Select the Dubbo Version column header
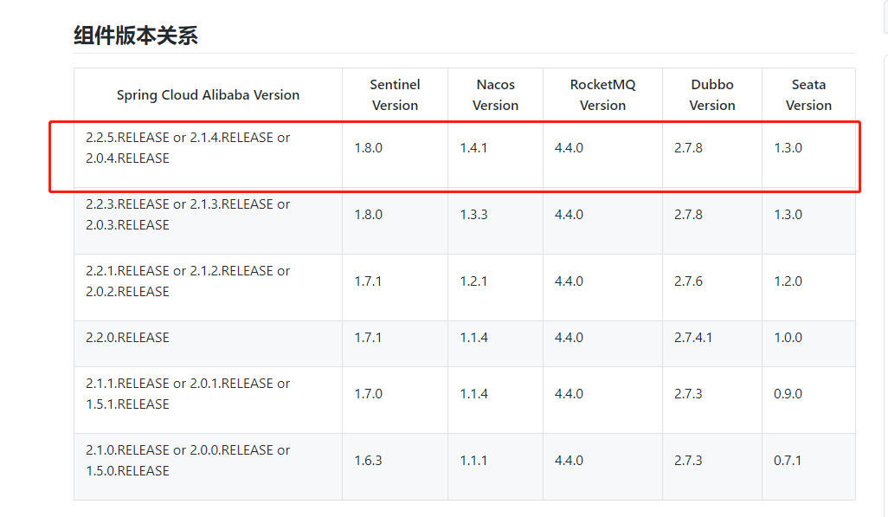 click(x=712, y=94)
